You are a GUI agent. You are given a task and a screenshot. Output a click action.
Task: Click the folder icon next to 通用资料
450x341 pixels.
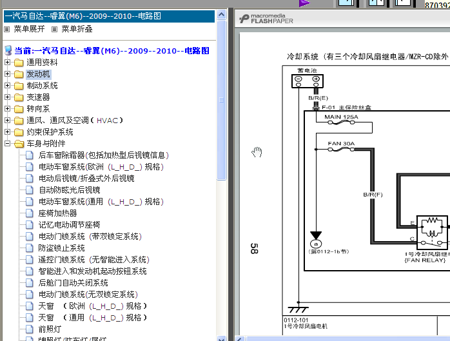(x=19, y=63)
